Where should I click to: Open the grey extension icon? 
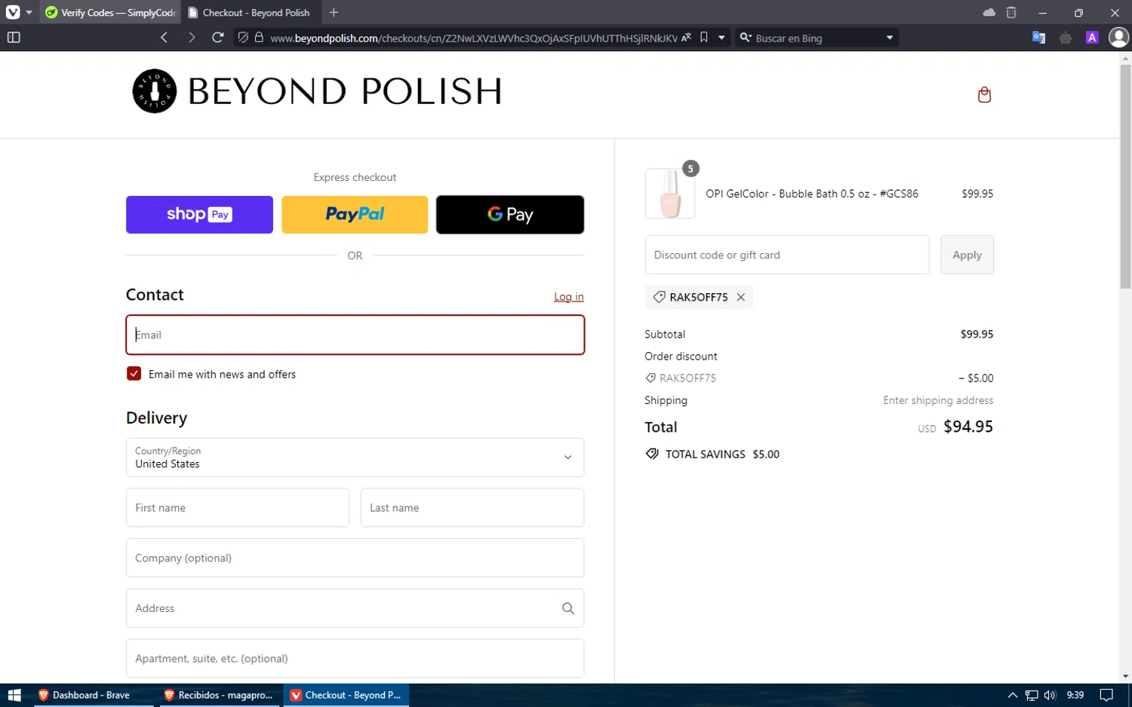tap(1066, 37)
